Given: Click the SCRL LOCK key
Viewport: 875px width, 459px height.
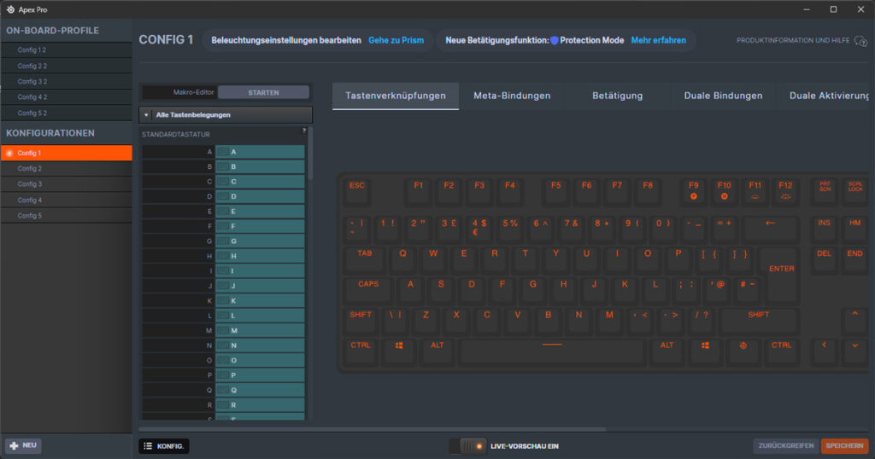Looking at the screenshot, I should (x=854, y=191).
